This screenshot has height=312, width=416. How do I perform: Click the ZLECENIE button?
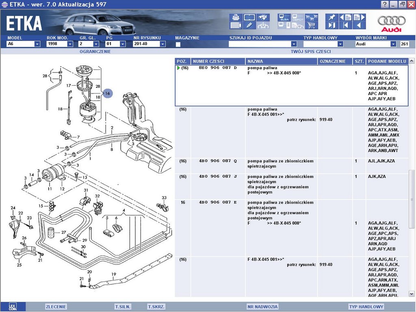click(56, 307)
